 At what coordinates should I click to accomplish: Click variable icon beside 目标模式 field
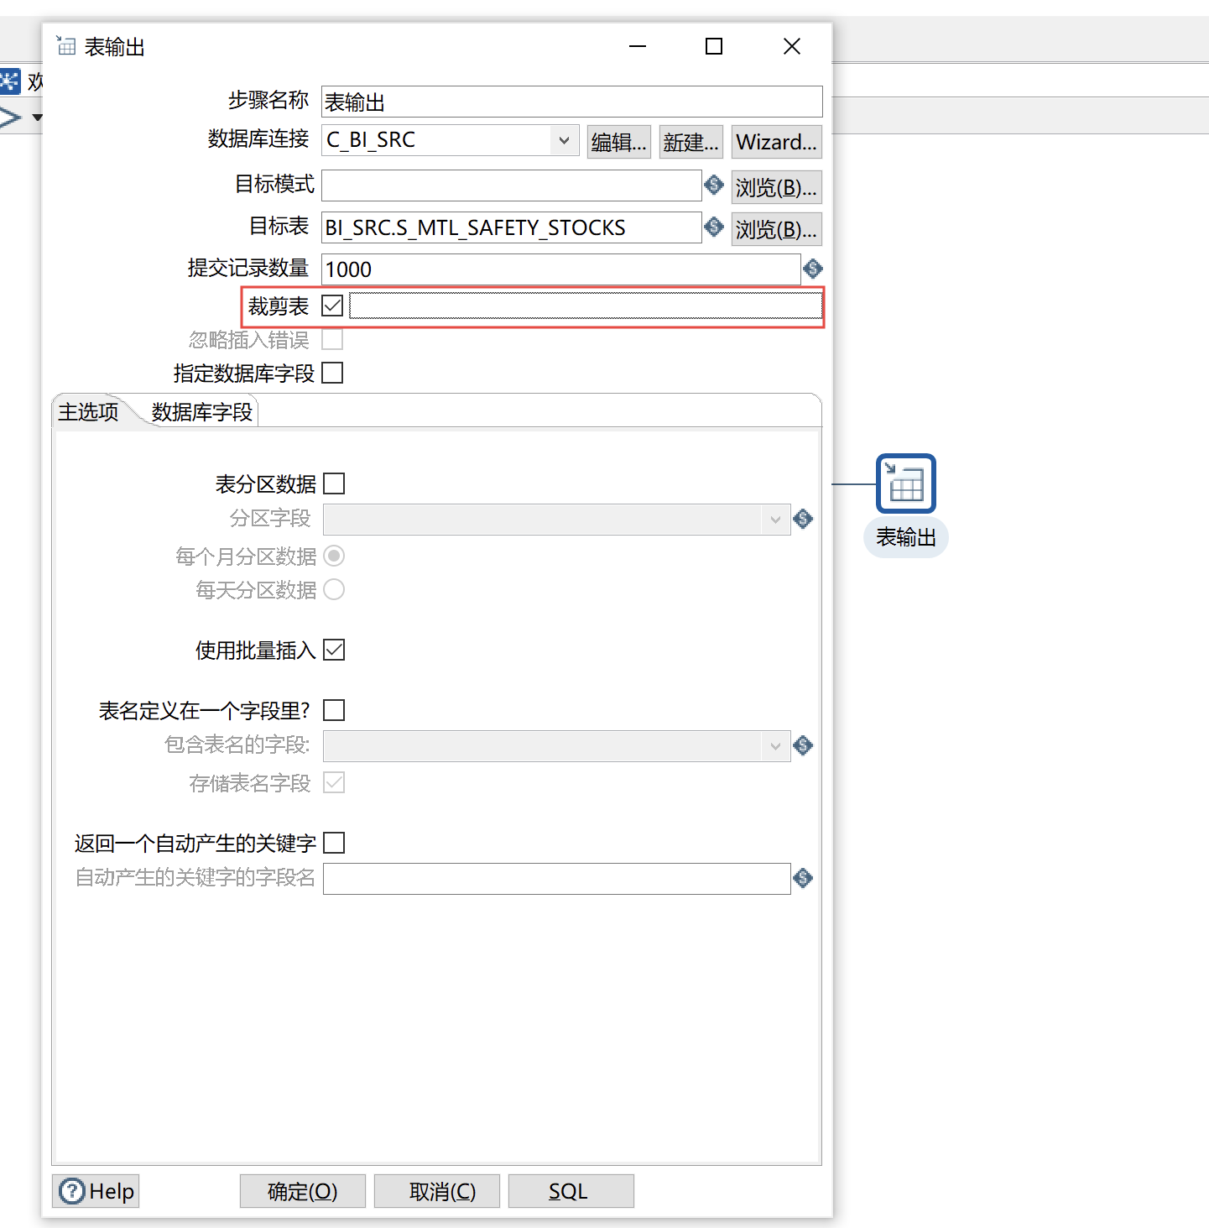click(714, 185)
